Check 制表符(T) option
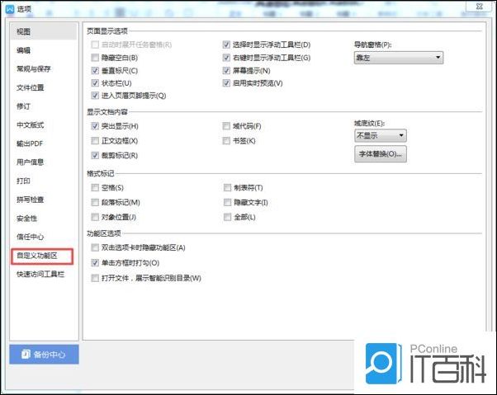 [x=227, y=188]
